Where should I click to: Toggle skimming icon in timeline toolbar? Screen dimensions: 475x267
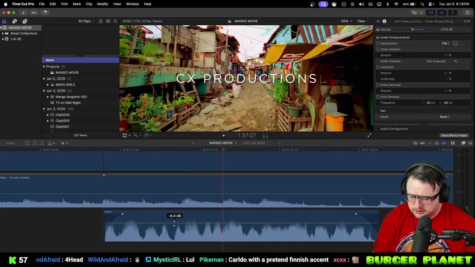click(422, 143)
